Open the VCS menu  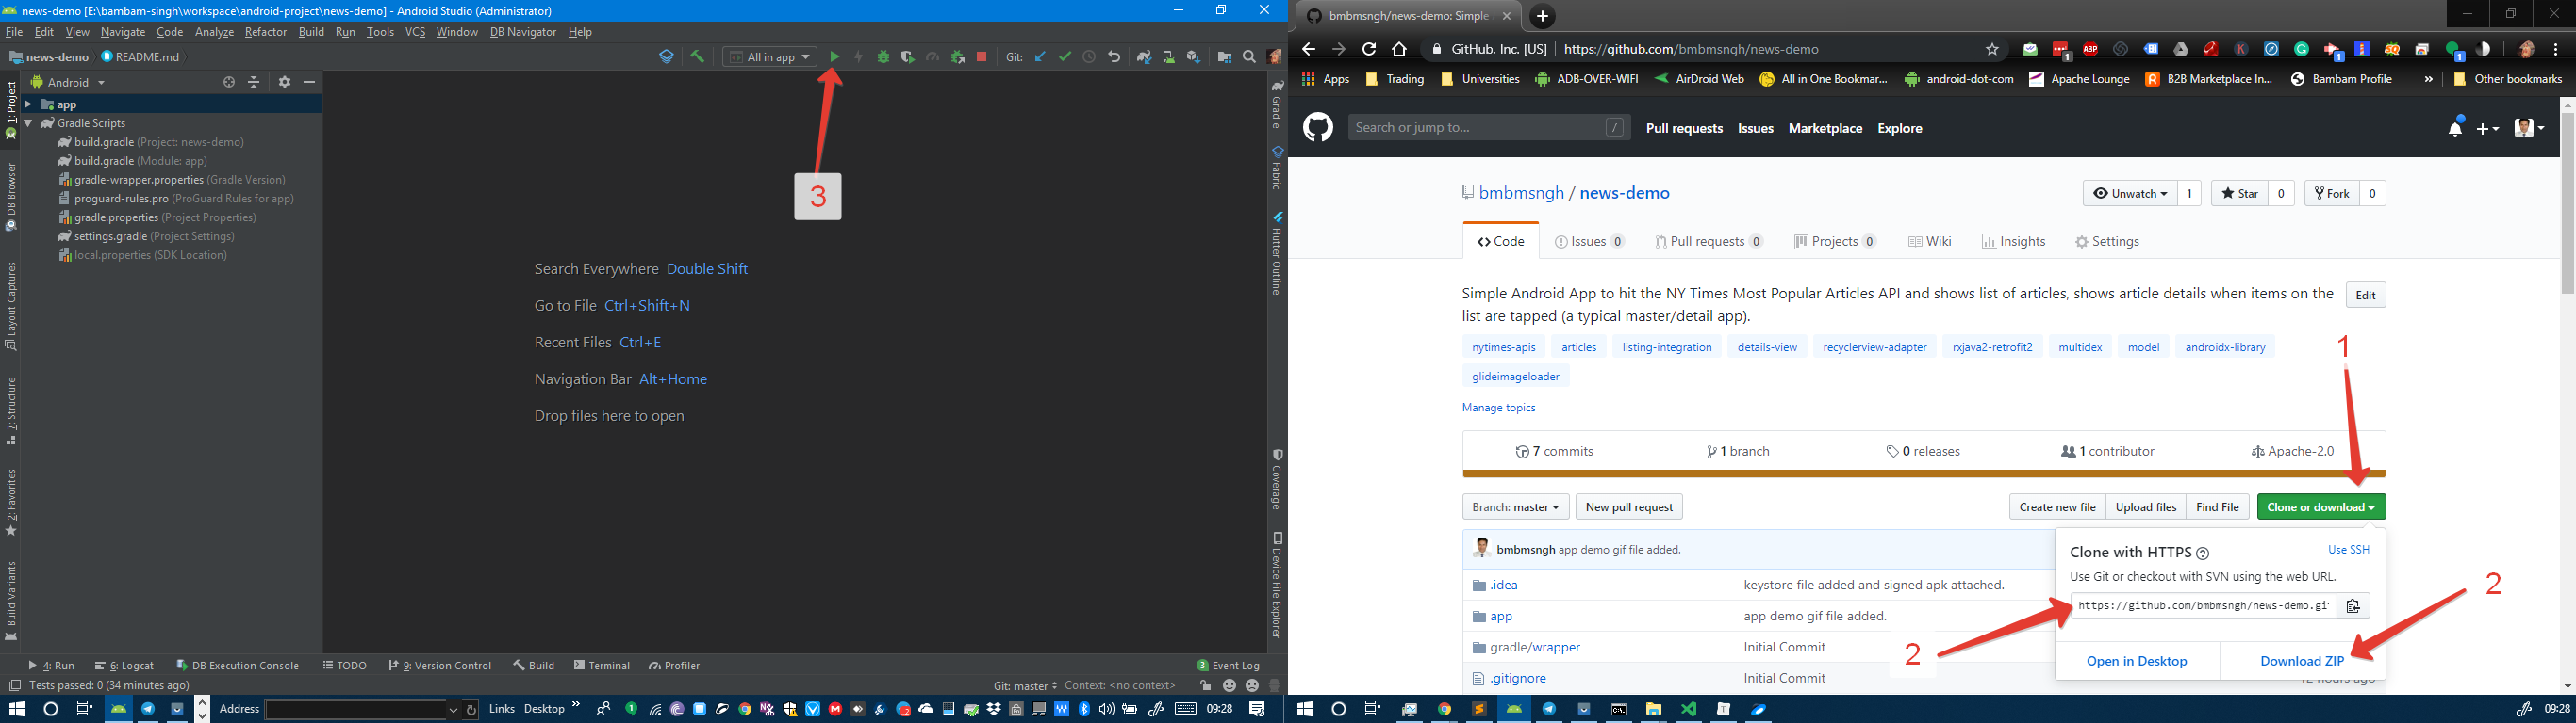415,32
